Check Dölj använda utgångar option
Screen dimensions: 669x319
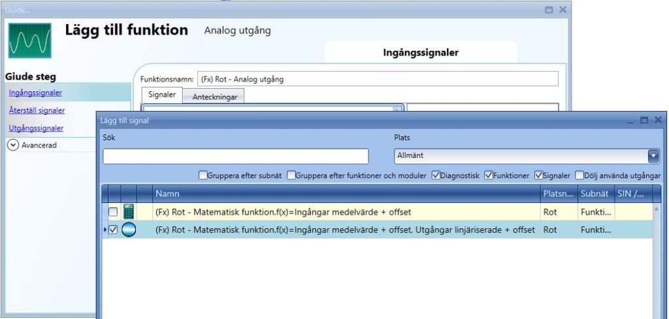(x=579, y=175)
